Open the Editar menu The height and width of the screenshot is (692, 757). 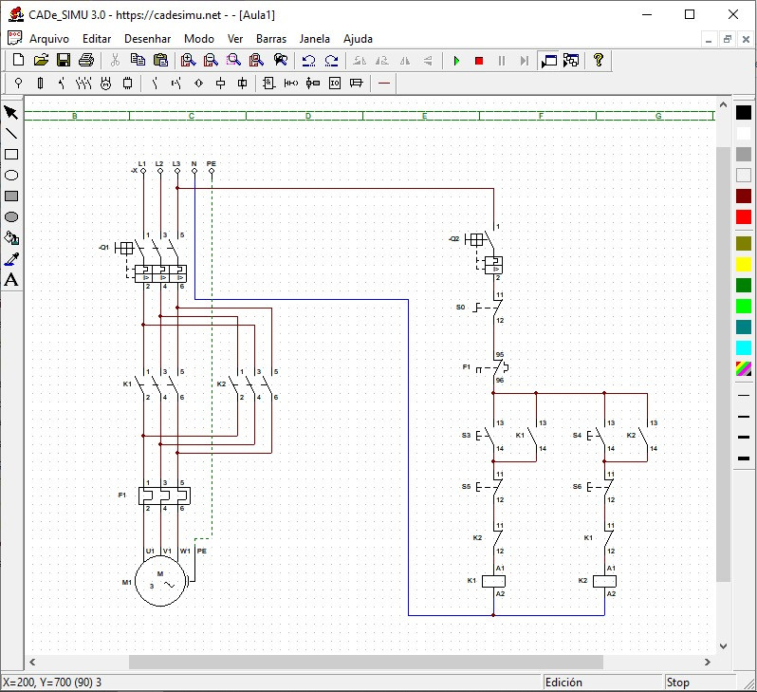tap(97, 39)
